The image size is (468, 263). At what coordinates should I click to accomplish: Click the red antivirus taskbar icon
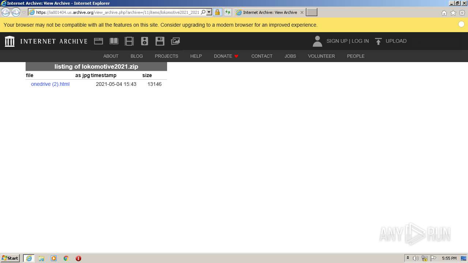(x=78, y=258)
